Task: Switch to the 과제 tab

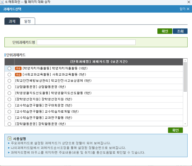Action: click(x=12, y=21)
